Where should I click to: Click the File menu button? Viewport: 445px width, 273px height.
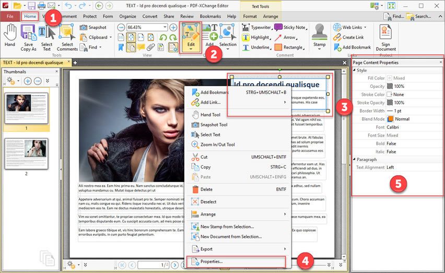pos(10,16)
